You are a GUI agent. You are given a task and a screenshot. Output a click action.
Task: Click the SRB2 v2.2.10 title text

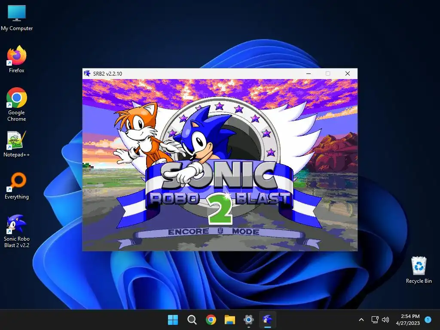(107, 74)
